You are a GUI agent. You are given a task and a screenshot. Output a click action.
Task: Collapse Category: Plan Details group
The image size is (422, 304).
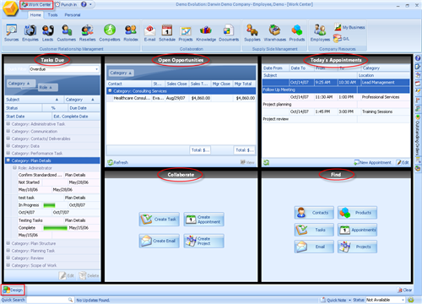(8, 160)
